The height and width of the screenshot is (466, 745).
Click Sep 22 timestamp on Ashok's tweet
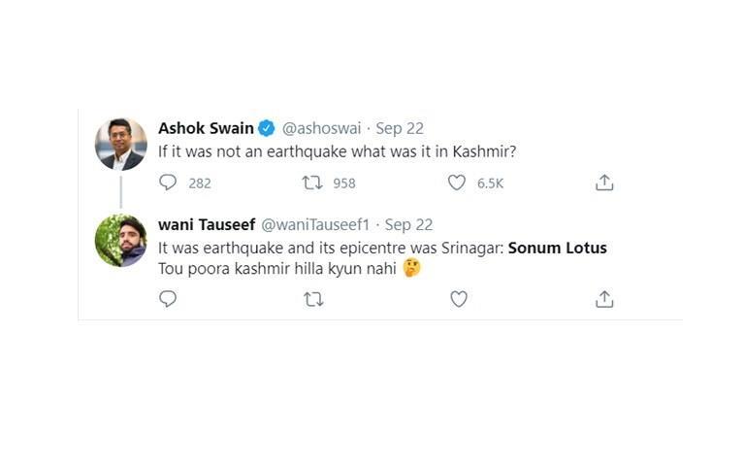tap(401, 128)
